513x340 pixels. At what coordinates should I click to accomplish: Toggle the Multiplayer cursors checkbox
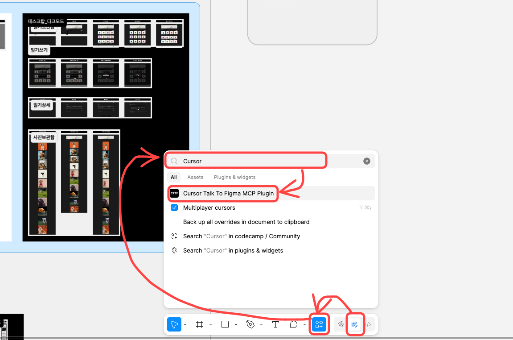[174, 207]
